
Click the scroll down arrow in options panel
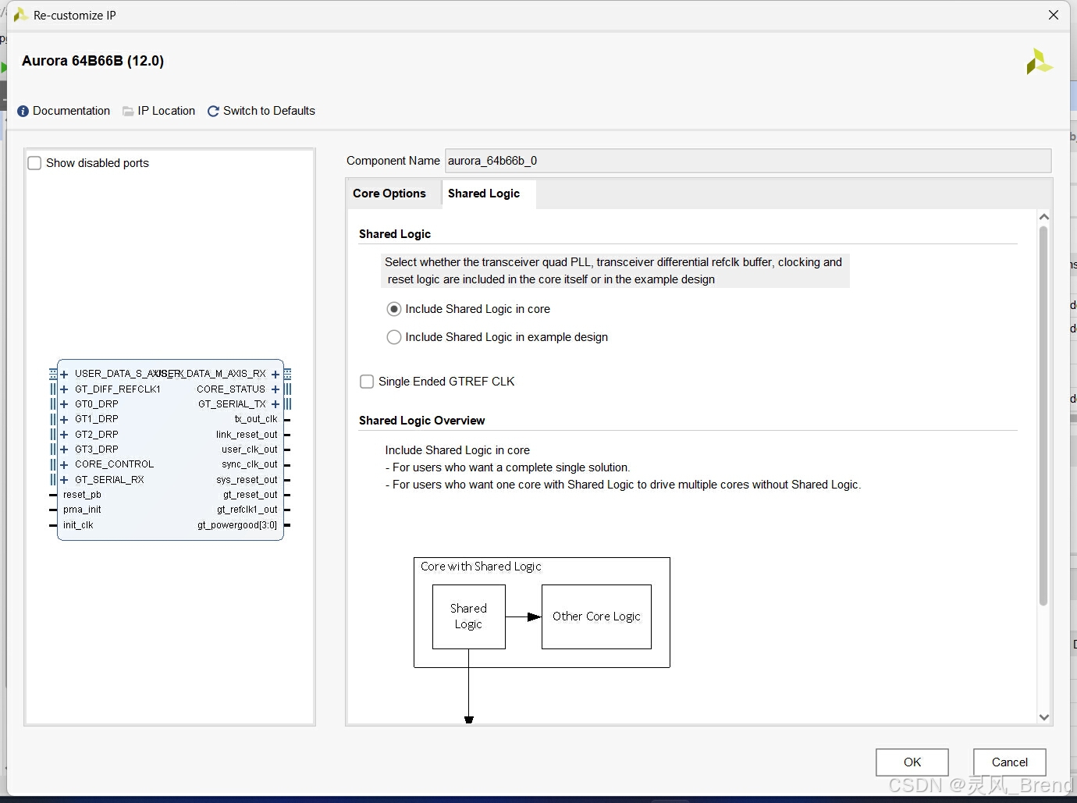tap(1044, 717)
